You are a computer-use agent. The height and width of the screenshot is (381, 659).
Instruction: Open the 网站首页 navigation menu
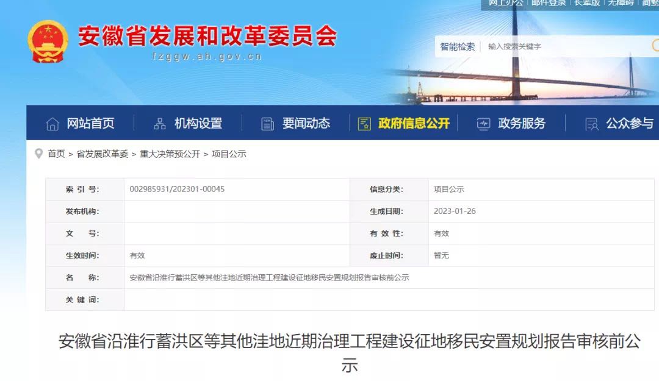point(90,123)
